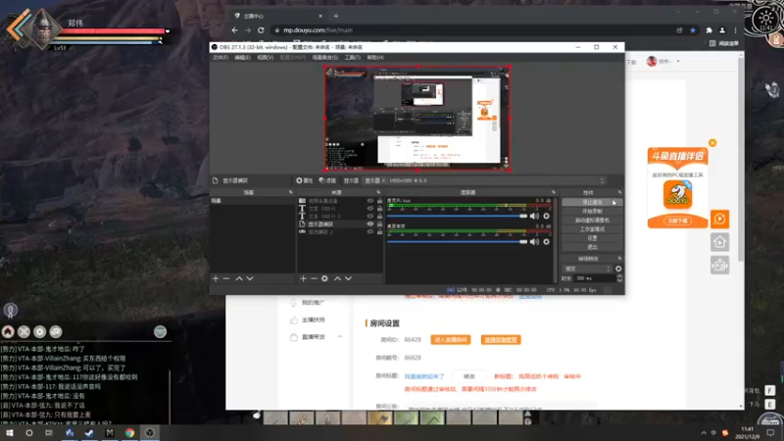Click the 停止推流 stop streaming button
Image resolution: width=784 pixels, height=441 pixels.
[x=592, y=202]
